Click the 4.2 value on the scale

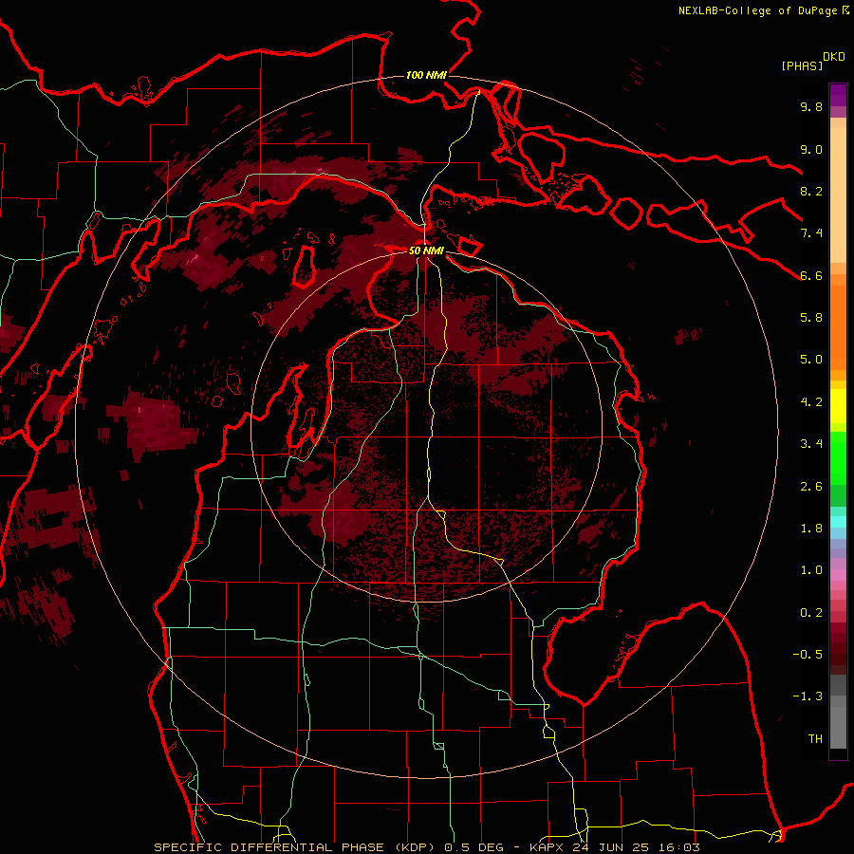point(811,402)
